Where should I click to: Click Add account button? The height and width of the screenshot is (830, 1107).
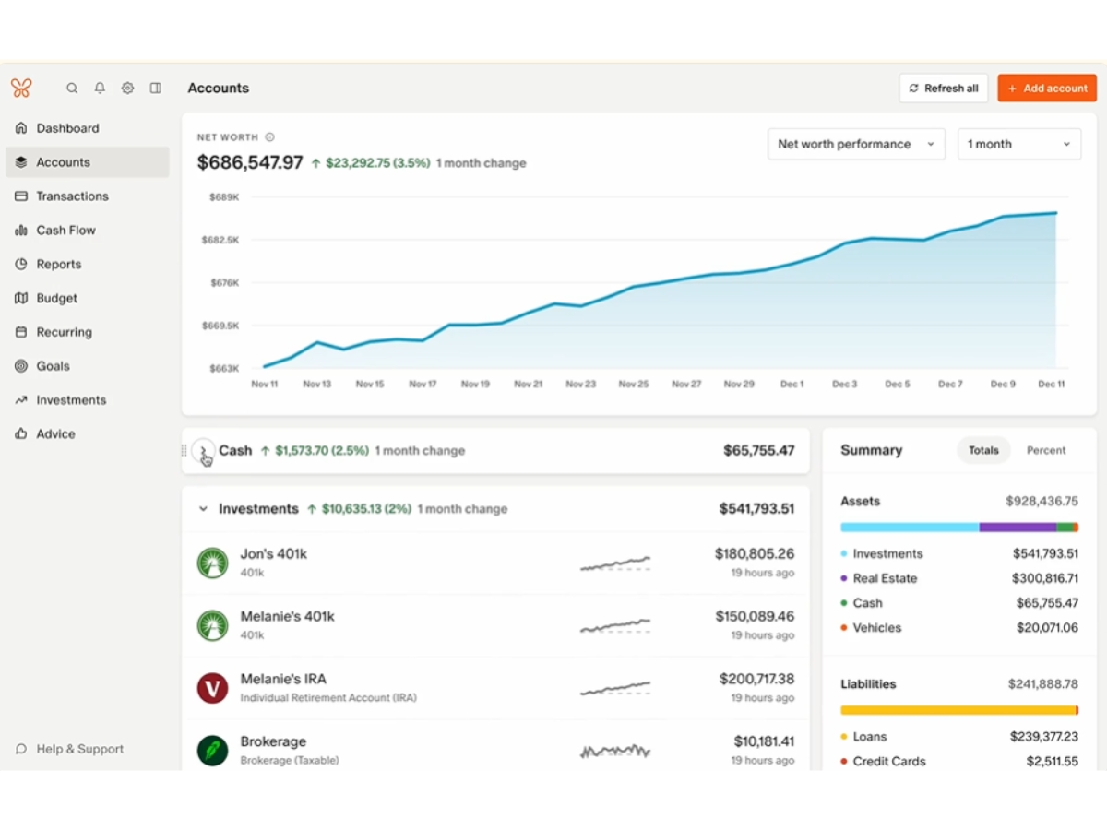[1047, 89]
